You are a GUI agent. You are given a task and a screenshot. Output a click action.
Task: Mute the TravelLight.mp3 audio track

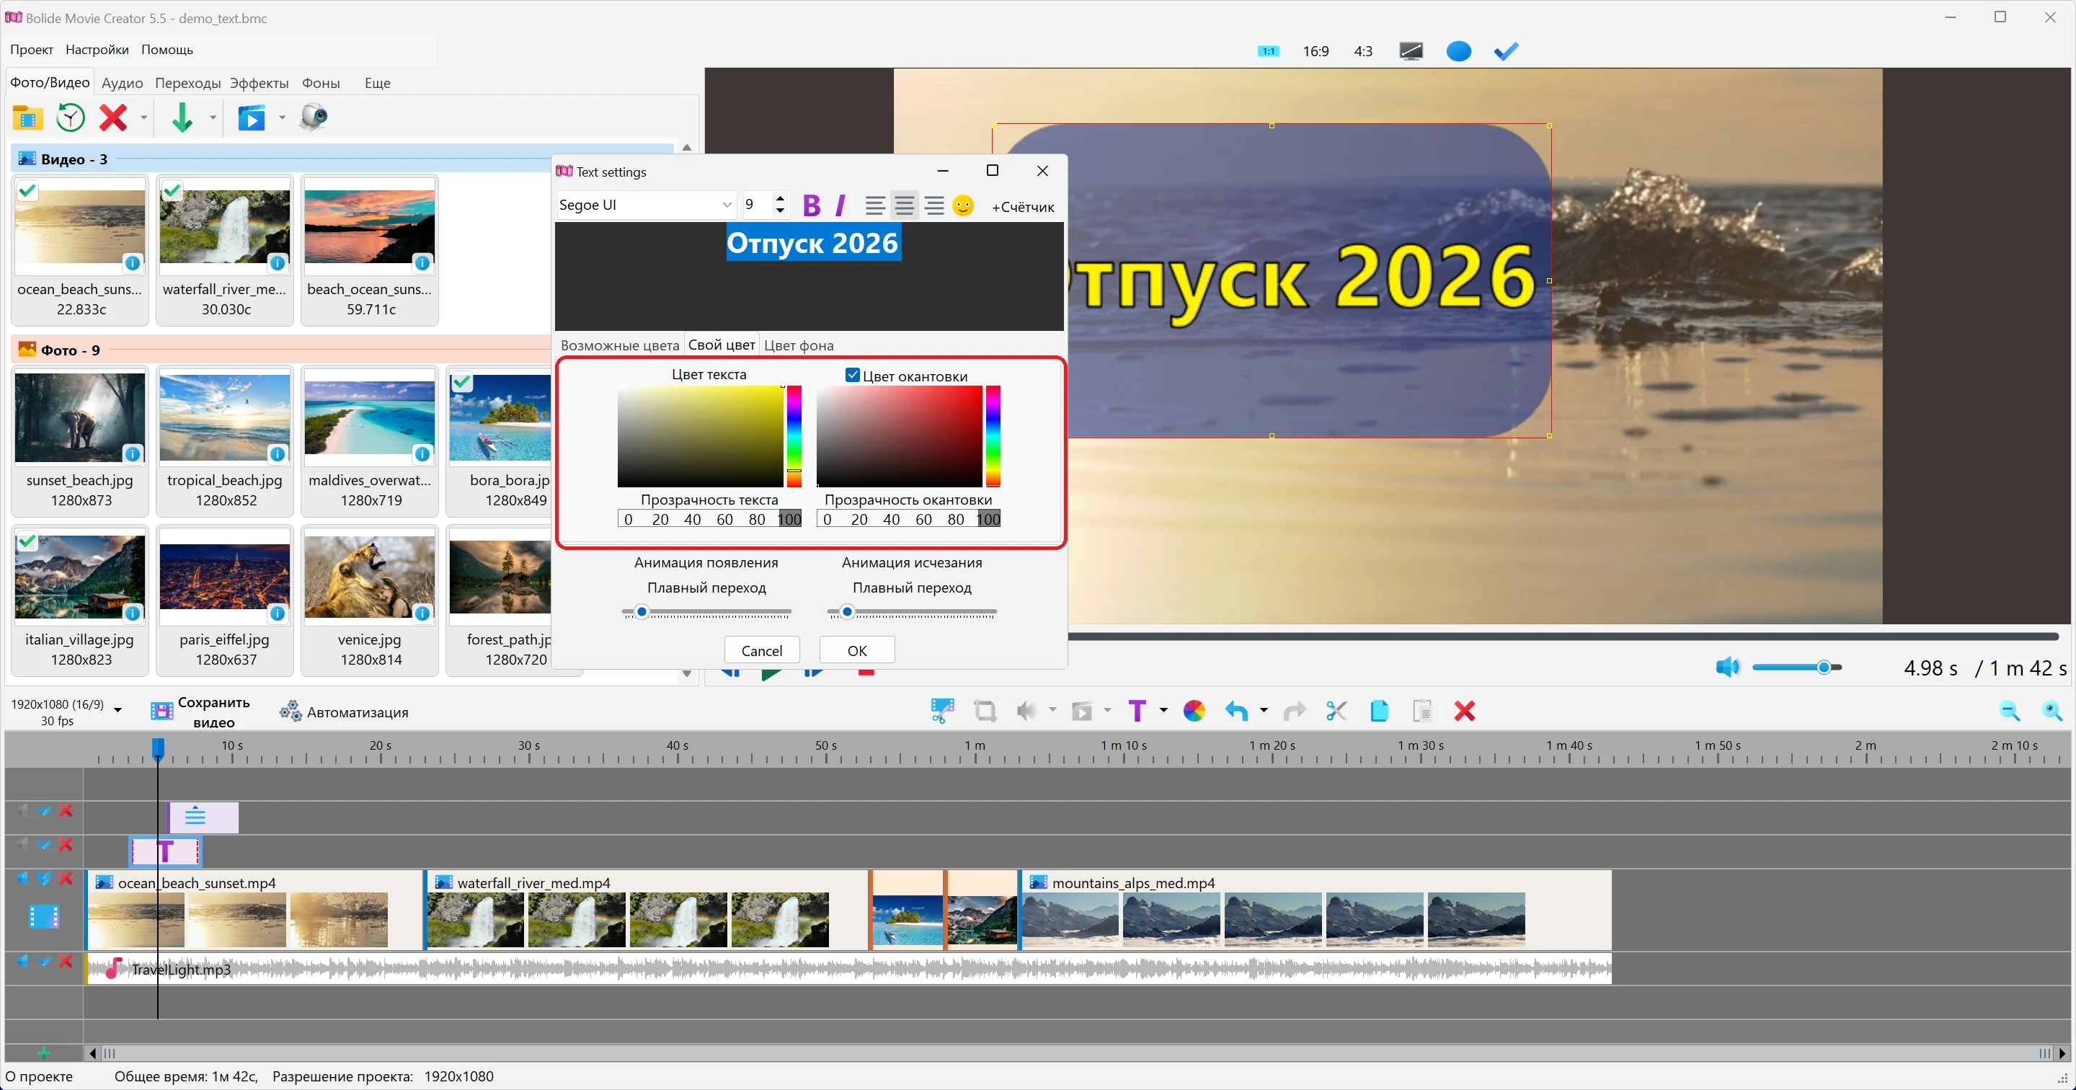click(22, 960)
